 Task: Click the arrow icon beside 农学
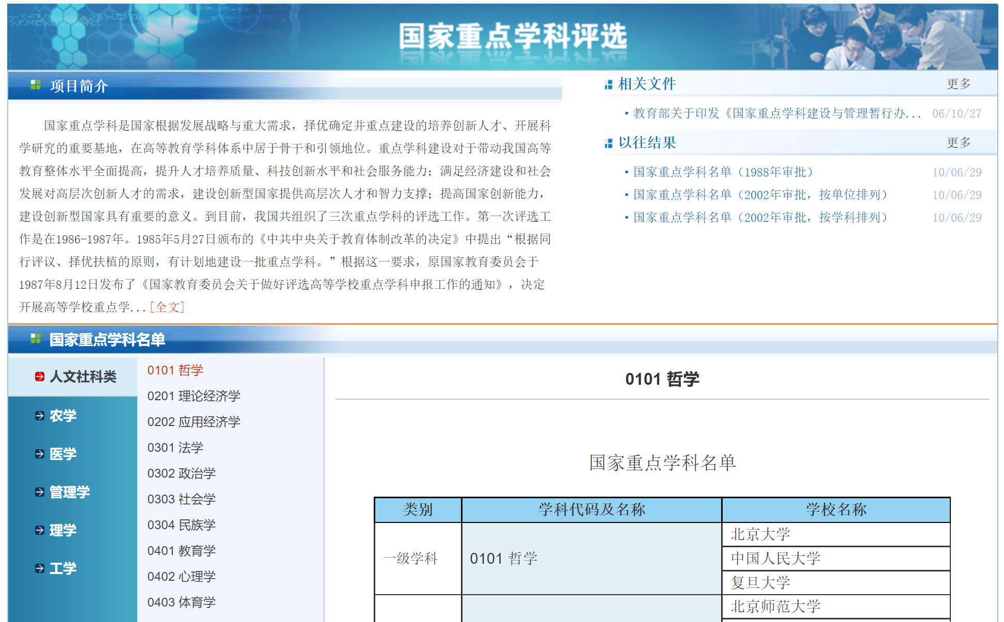(x=40, y=416)
